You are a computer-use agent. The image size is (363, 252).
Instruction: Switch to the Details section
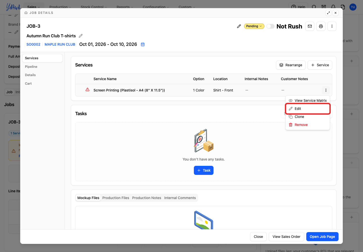[42, 75]
